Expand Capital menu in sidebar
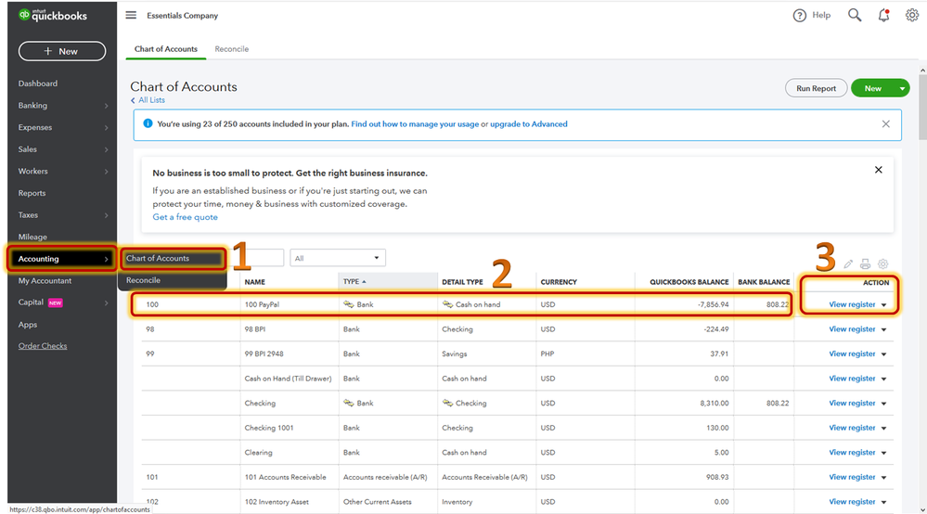Image resolution: width=927 pixels, height=514 pixels. click(62, 302)
